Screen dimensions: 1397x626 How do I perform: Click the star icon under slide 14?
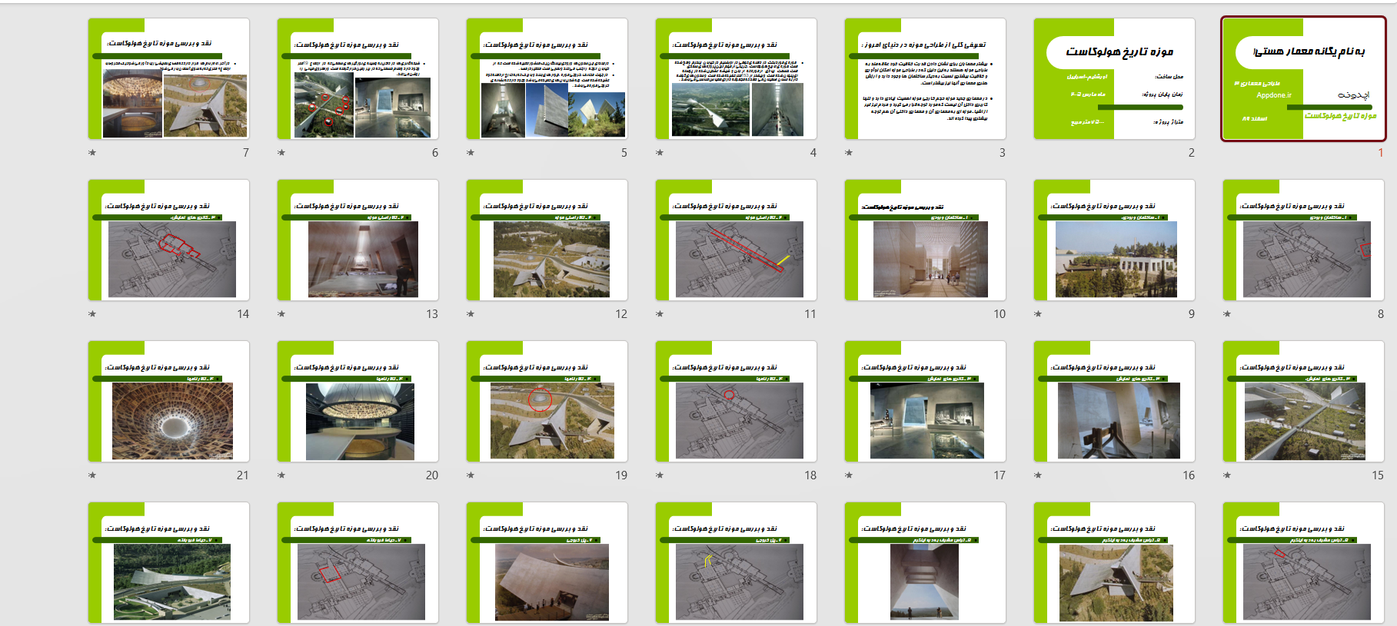click(92, 314)
